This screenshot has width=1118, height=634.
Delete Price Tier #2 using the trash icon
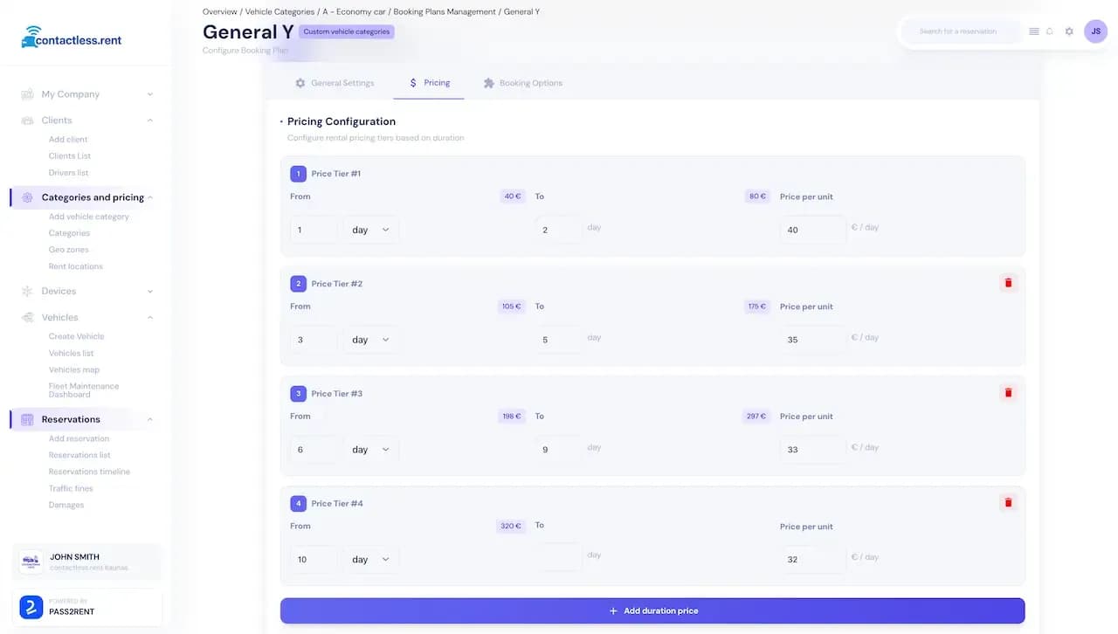click(x=1008, y=282)
